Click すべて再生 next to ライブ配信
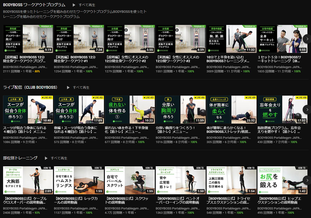 pyautogui.click(x=81, y=87)
